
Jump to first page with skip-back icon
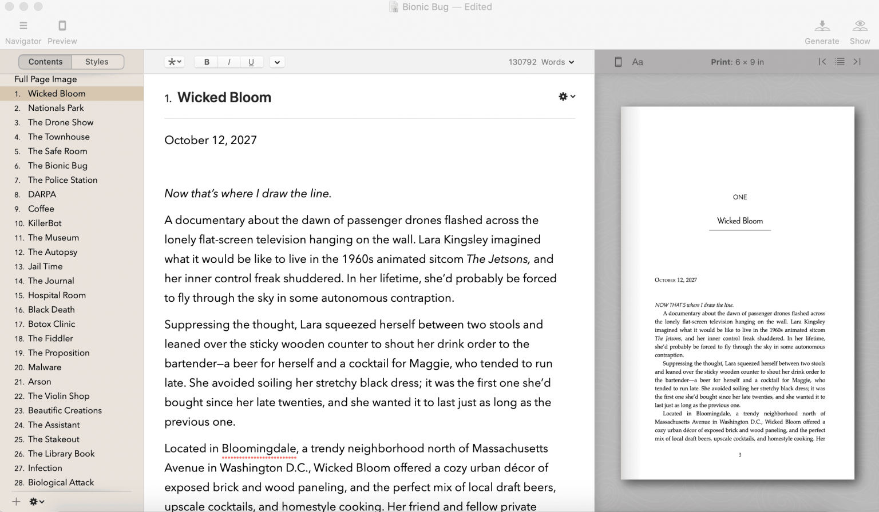[x=822, y=62]
